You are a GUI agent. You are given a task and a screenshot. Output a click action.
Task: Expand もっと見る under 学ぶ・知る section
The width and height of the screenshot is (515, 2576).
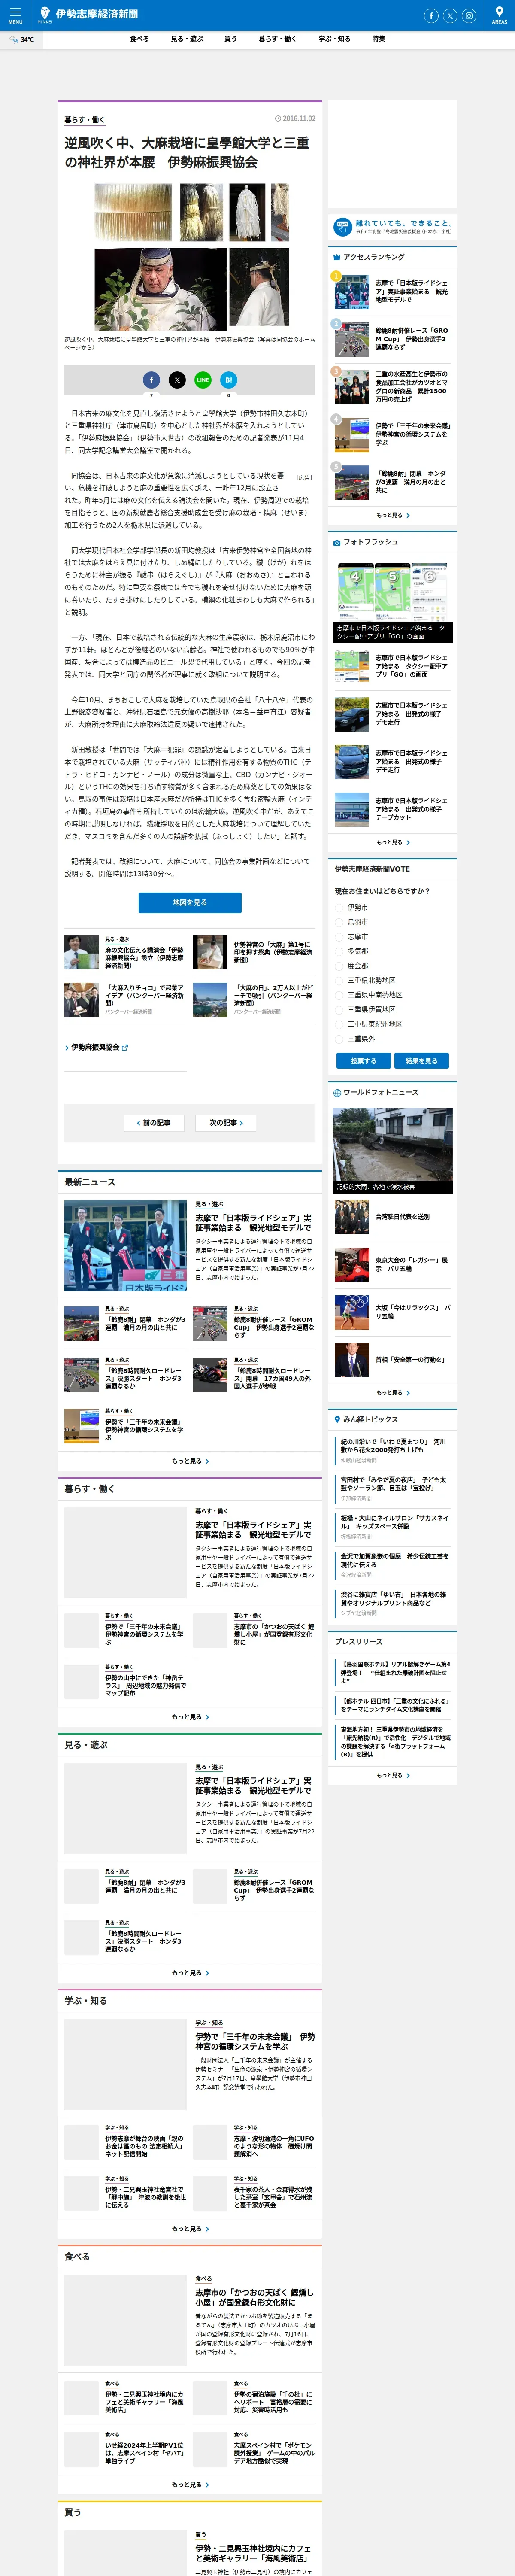tap(190, 2229)
